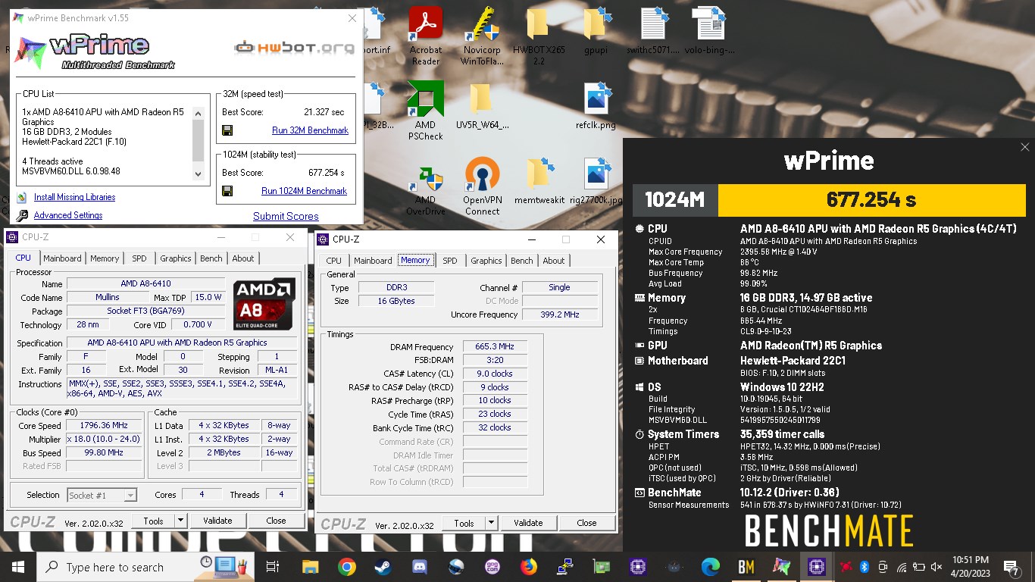Switch to Mainboard tab in Processor CPU-Z window
1035x582 pixels.
62,258
